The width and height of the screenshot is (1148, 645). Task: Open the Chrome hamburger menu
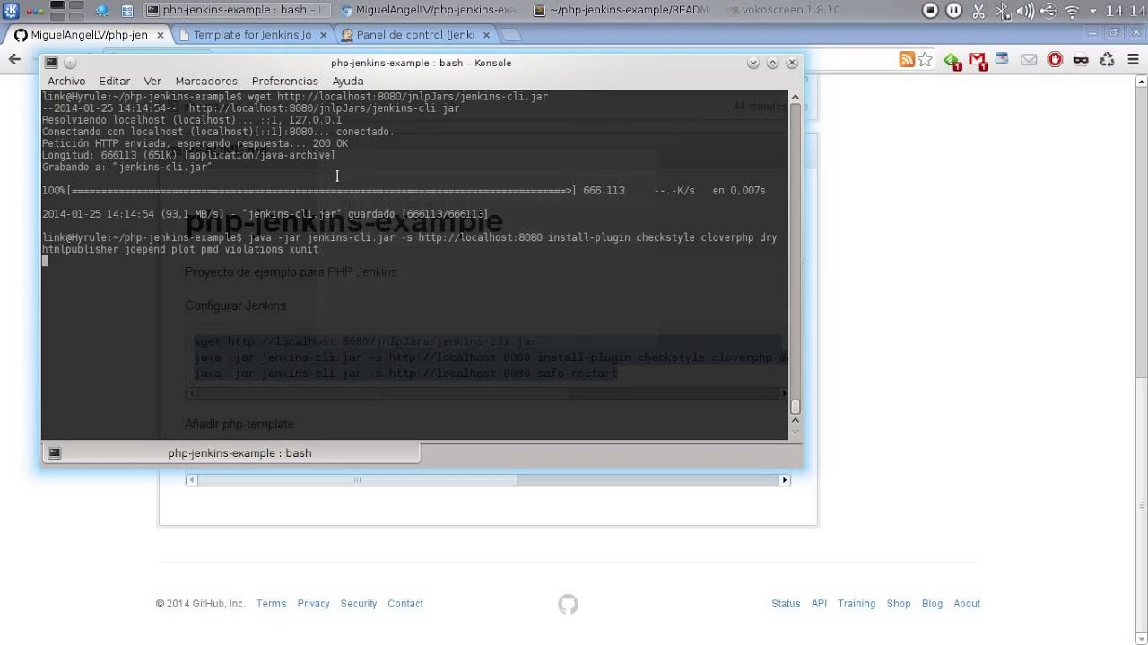(1133, 59)
